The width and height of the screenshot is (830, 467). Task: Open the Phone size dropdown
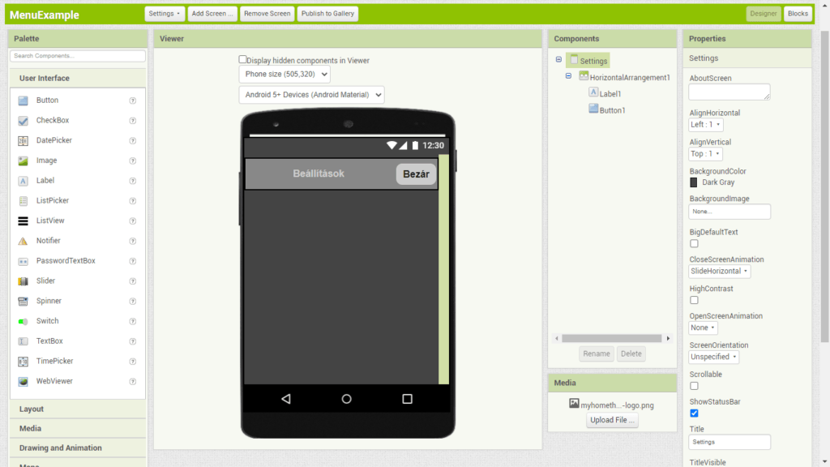pyautogui.click(x=285, y=74)
